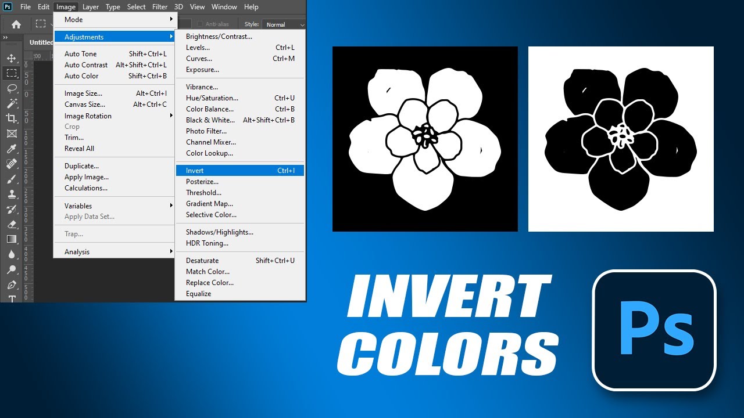Select the Eyedropper tool
The height and width of the screenshot is (418, 744).
tap(11, 149)
